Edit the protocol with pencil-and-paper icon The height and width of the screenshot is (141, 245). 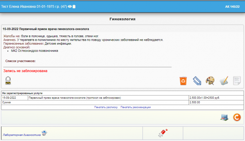pyautogui.click(x=224, y=81)
